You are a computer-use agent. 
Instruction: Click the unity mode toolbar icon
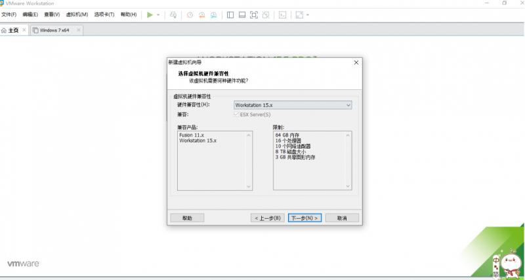[x=266, y=14]
